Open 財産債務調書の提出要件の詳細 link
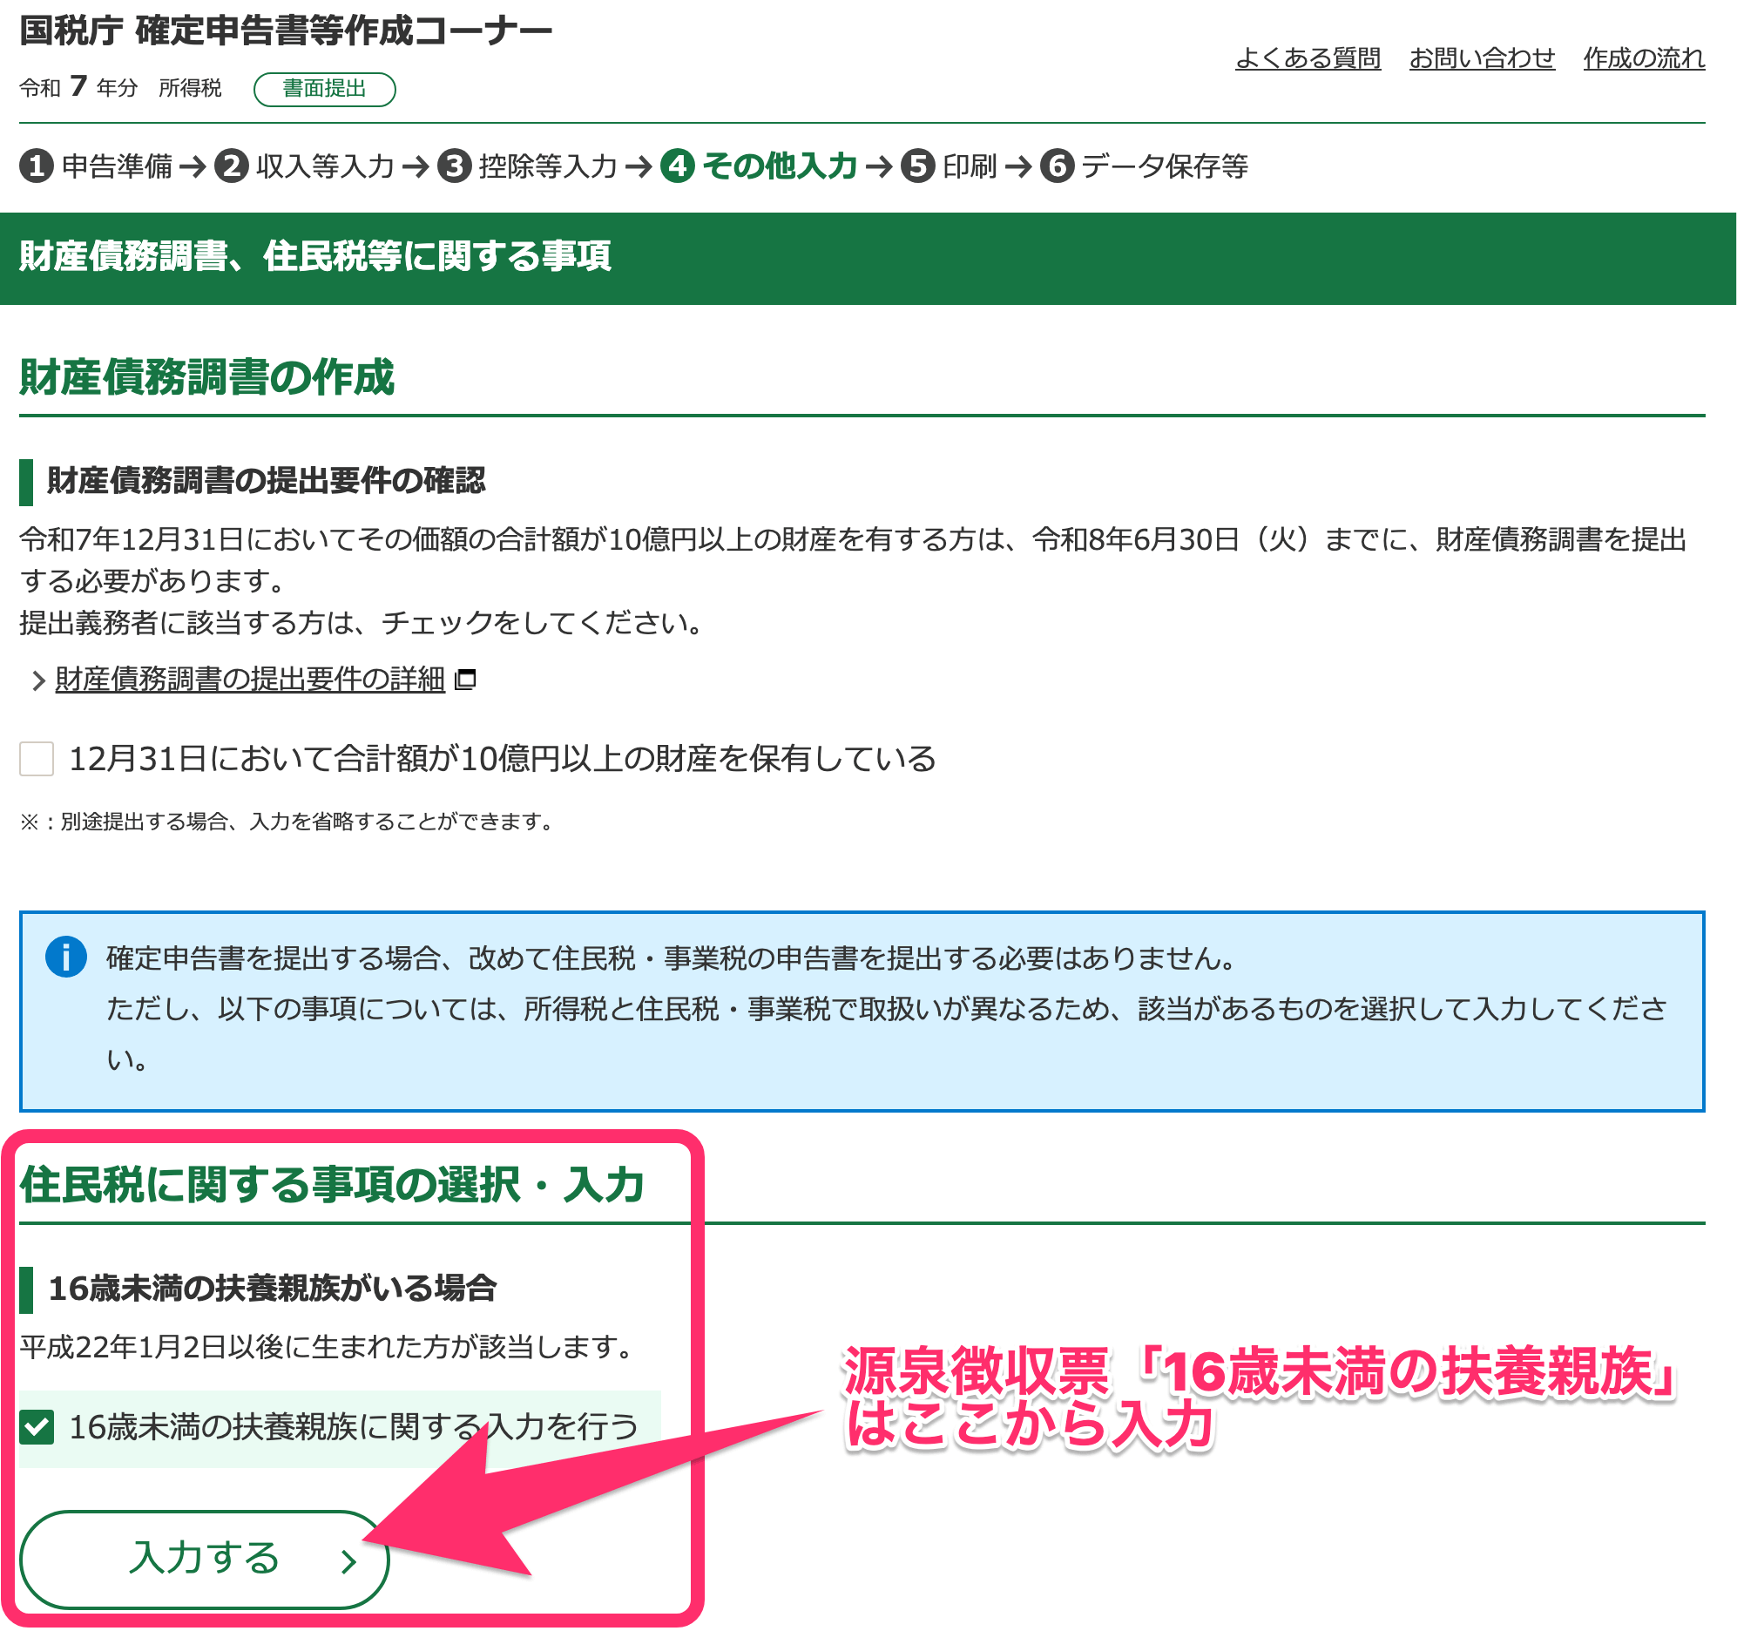This screenshot has width=1737, height=1631. (x=250, y=679)
